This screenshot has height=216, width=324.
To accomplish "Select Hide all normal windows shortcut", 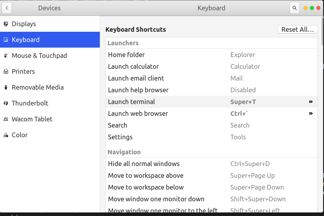I will point(211,164).
